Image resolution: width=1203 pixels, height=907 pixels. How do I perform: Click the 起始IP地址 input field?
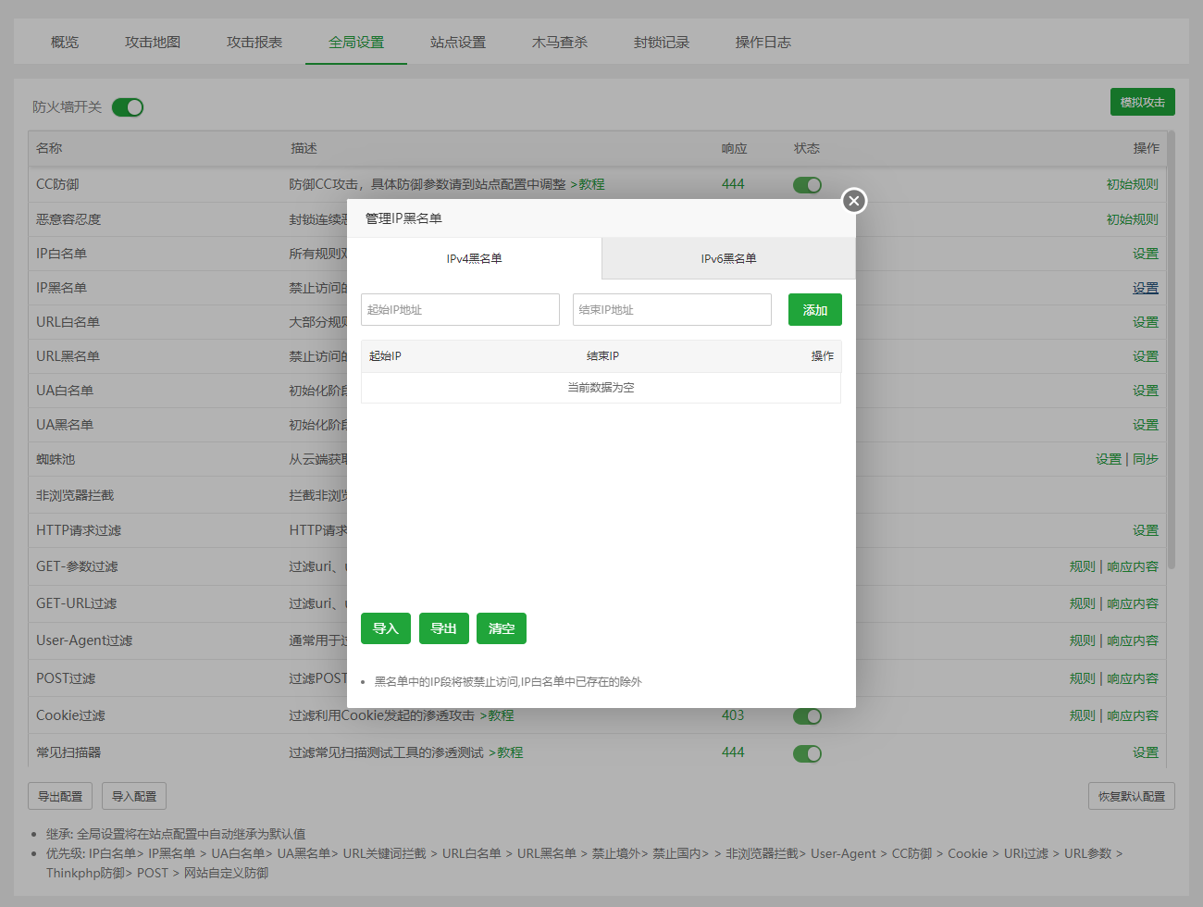[x=460, y=310]
